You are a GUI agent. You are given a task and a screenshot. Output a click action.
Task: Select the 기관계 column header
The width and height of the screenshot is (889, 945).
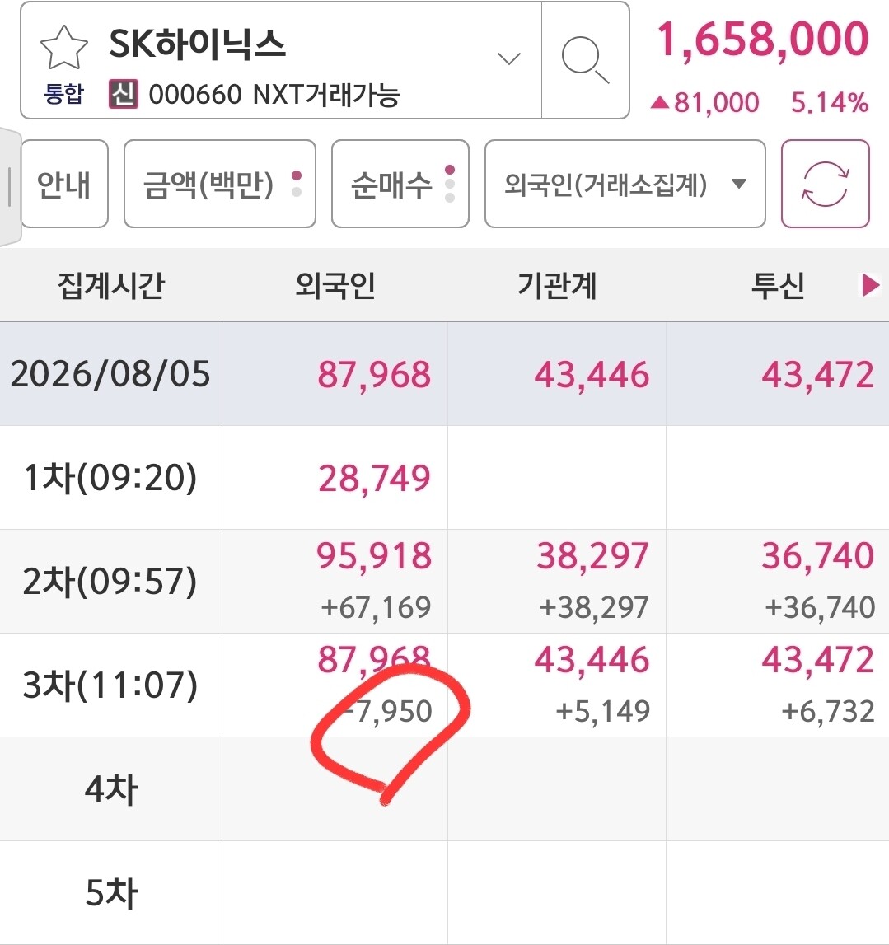pos(557,285)
